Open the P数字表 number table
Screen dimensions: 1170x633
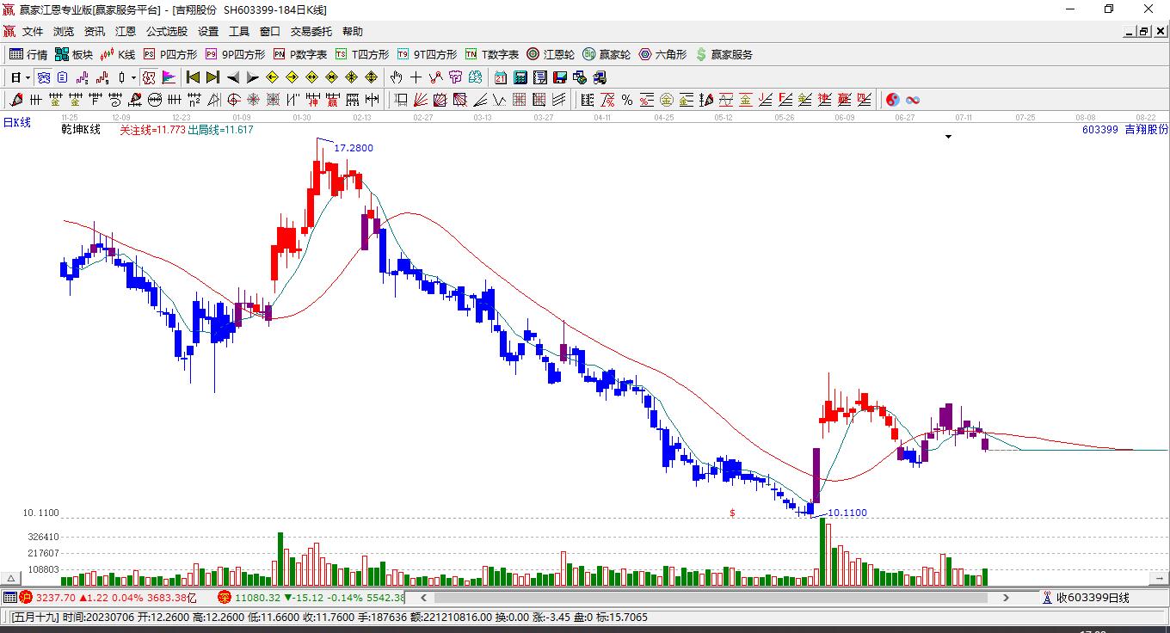coord(300,54)
